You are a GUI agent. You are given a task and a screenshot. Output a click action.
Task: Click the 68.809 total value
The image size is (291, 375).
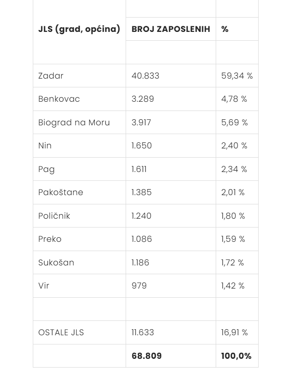(146, 356)
